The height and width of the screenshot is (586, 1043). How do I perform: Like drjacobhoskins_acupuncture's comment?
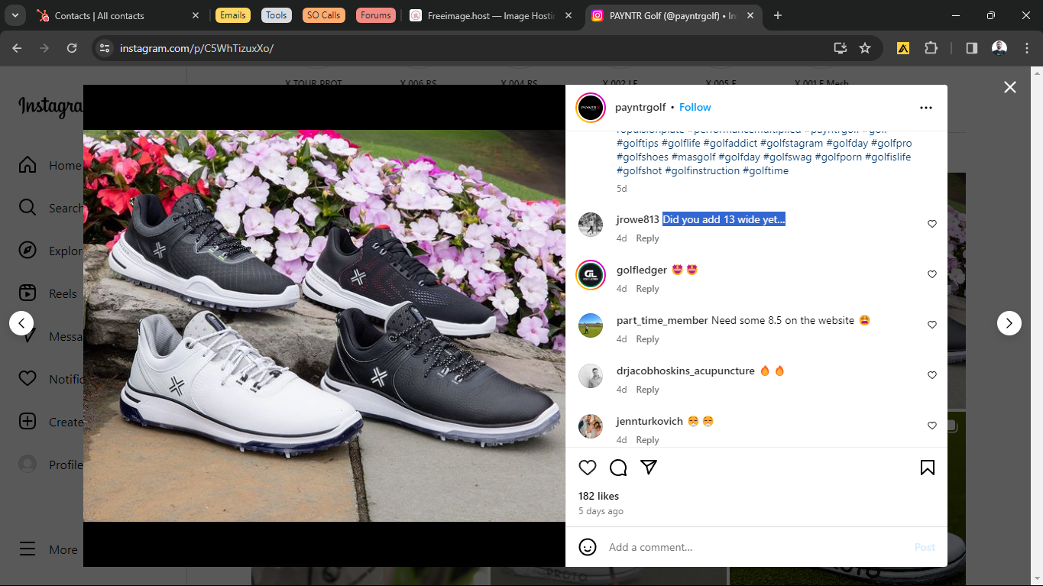932,375
